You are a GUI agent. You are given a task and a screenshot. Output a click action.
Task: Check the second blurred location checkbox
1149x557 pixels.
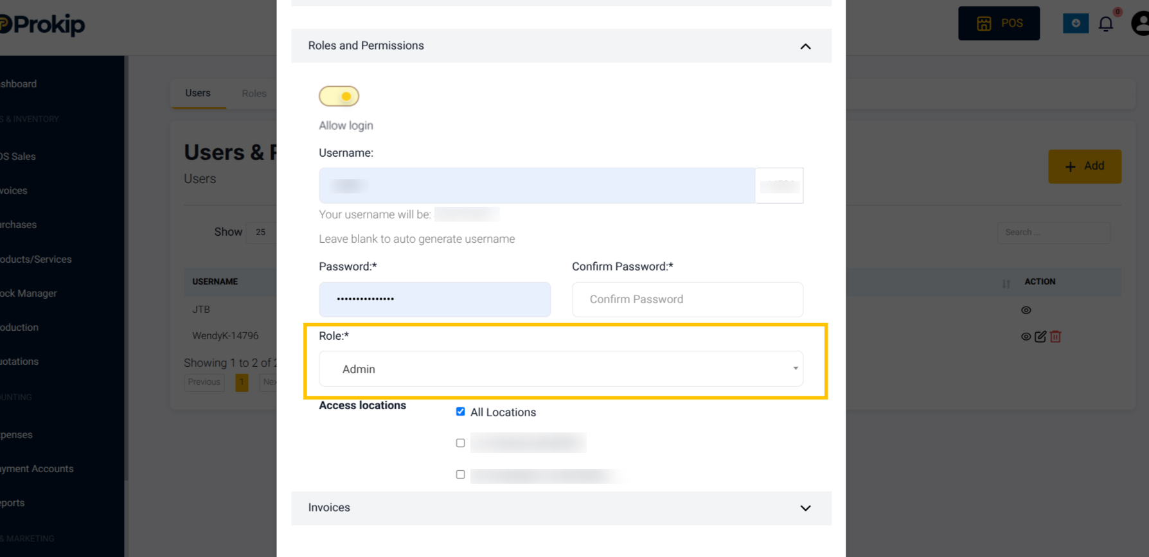point(460,474)
